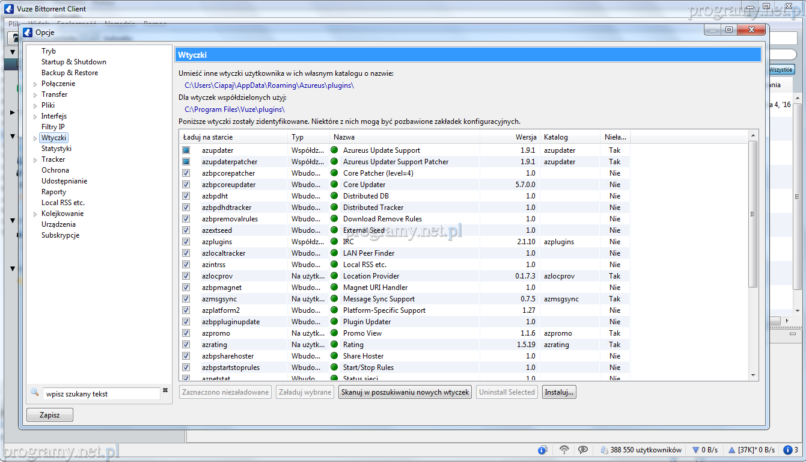
Task: Click the users count icon in status bar
Action: 603,450
